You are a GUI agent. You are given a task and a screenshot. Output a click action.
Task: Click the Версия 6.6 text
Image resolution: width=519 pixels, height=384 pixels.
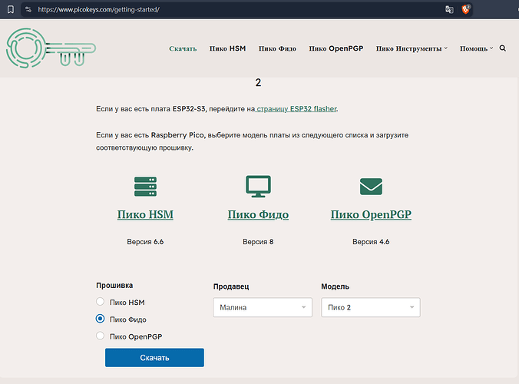coord(145,242)
